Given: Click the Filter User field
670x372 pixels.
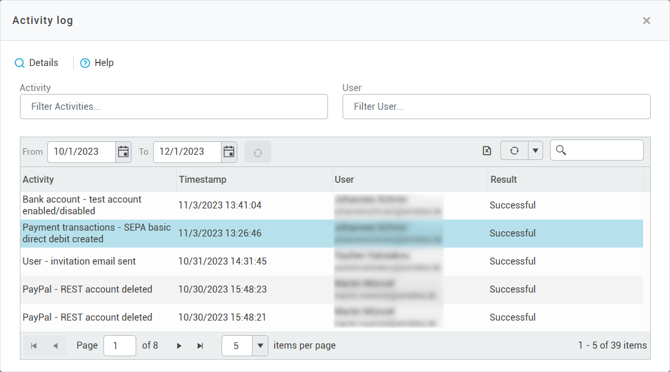Looking at the screenshot, I should (496, 107).
